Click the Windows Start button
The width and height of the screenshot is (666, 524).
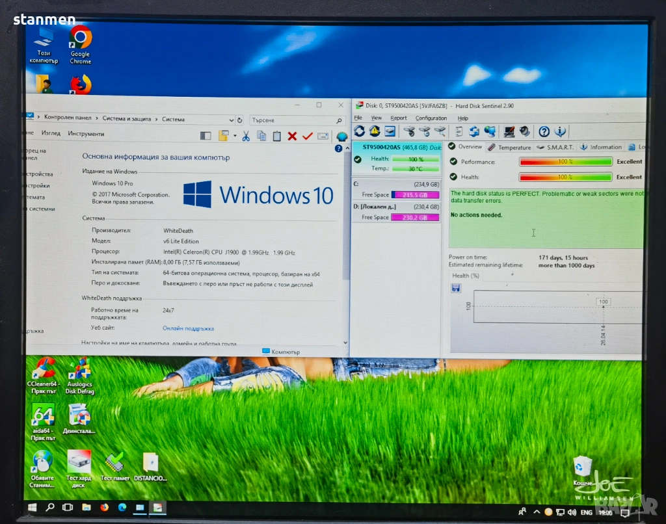pyautogui.click(x=31, y=507)
